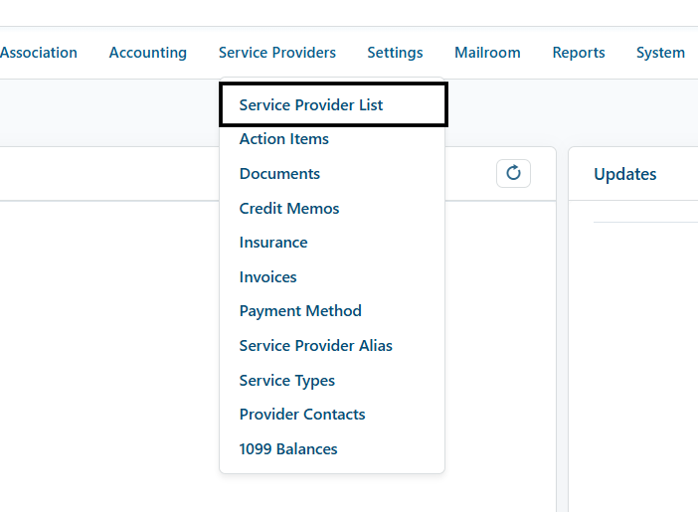Image resolution: width=698 pixels, height=512 pixels.
Task: Go to Invoices from the dropdown
Action: coord(268,277)
